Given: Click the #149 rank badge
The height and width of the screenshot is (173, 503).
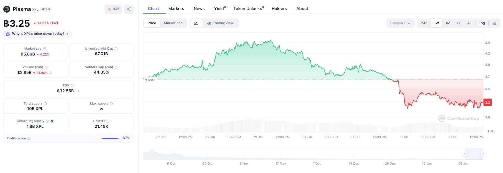Looking at the screenshot, I should pos(46,9).
